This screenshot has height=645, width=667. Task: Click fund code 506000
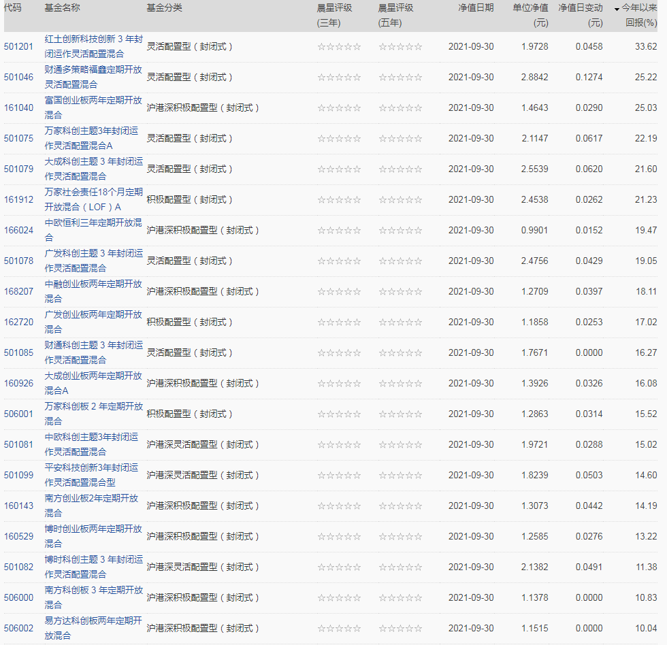tap(18, 598)
